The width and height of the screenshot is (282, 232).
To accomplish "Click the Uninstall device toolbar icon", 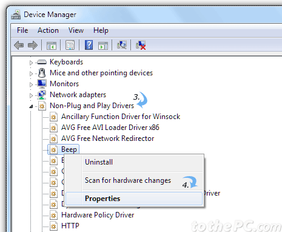I will [x=141, y=45].
